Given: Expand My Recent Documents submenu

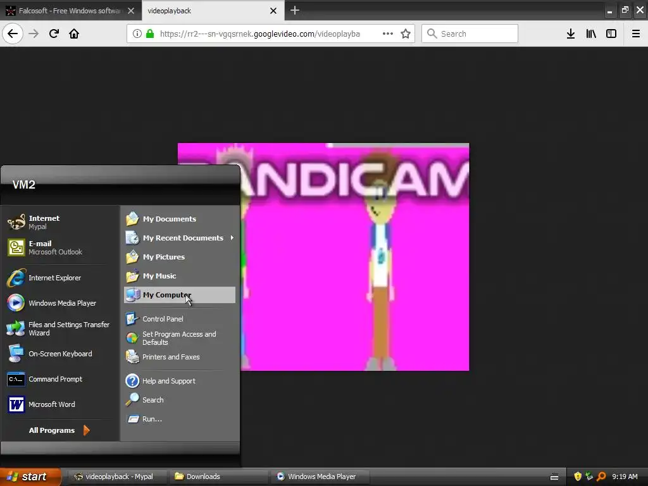Looking at the screenshot, I should pos(180,238).
